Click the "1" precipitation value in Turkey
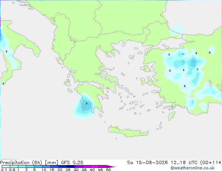This screenshot has height=171, width=222. (183, 54)
